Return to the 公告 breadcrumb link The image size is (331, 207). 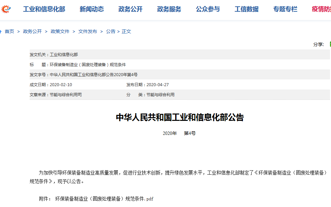[111, 32]
